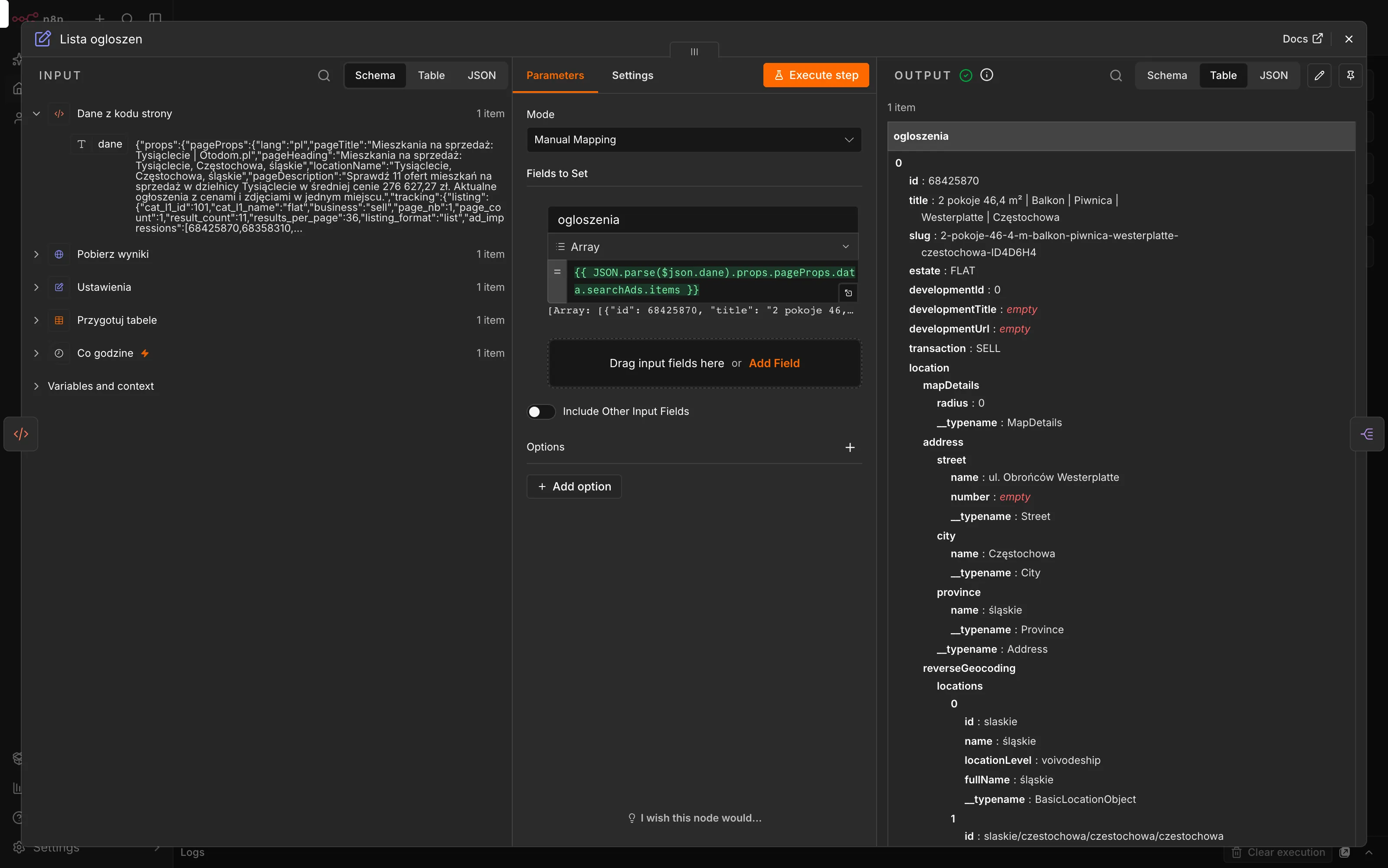Click the Przygotuj tabele table icon
Screen dimensions: 1388x868
click(59, 320)
